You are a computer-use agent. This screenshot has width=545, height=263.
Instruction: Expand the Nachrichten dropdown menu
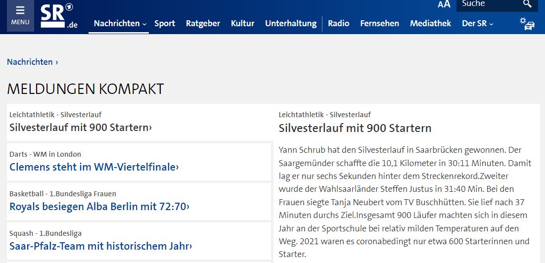tap(120, 24)
